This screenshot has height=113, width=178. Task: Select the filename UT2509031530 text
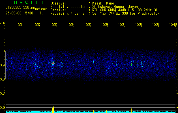tap(20, 8)
